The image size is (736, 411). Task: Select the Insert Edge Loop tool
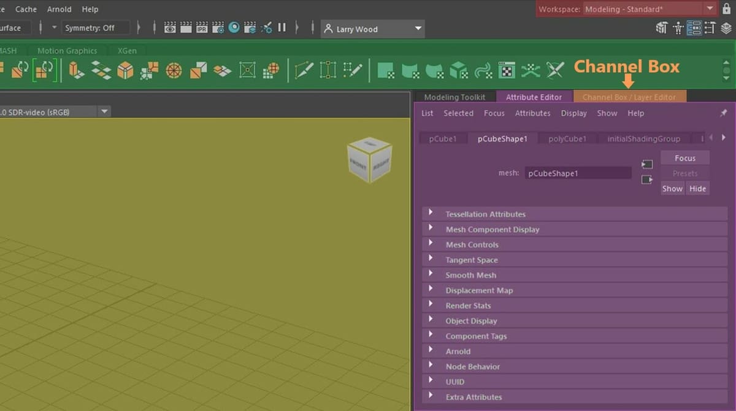pos(328,70)
